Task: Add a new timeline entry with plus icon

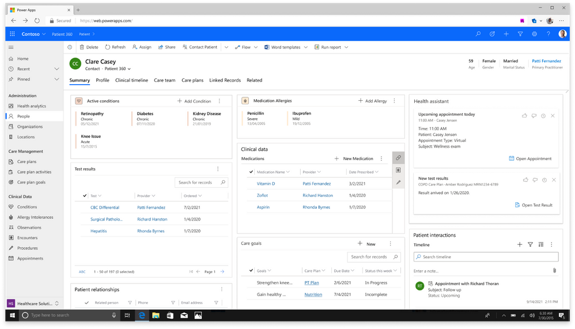Action: pyautogui.click(x=520, y=244)
